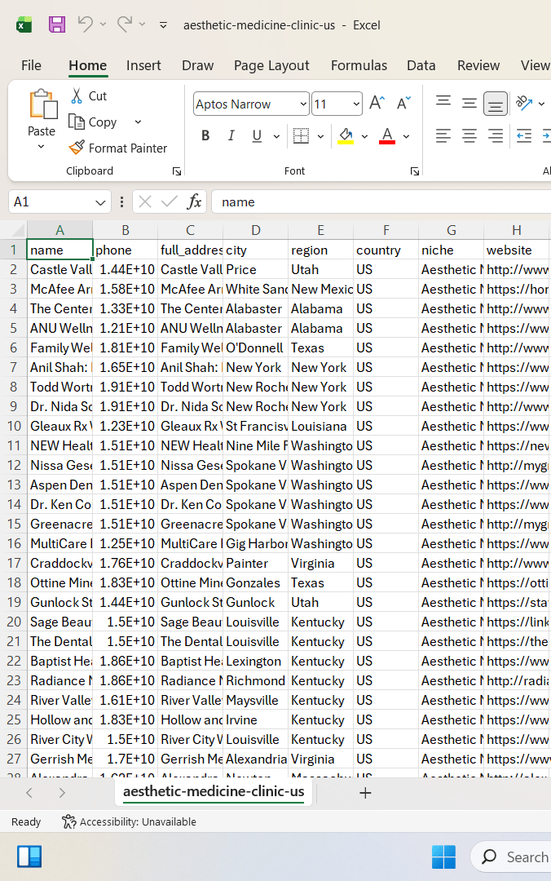This screenshot has width=551, height=881.
Task: Open the Clipboard pane launcher
Action: click(177, 171)
